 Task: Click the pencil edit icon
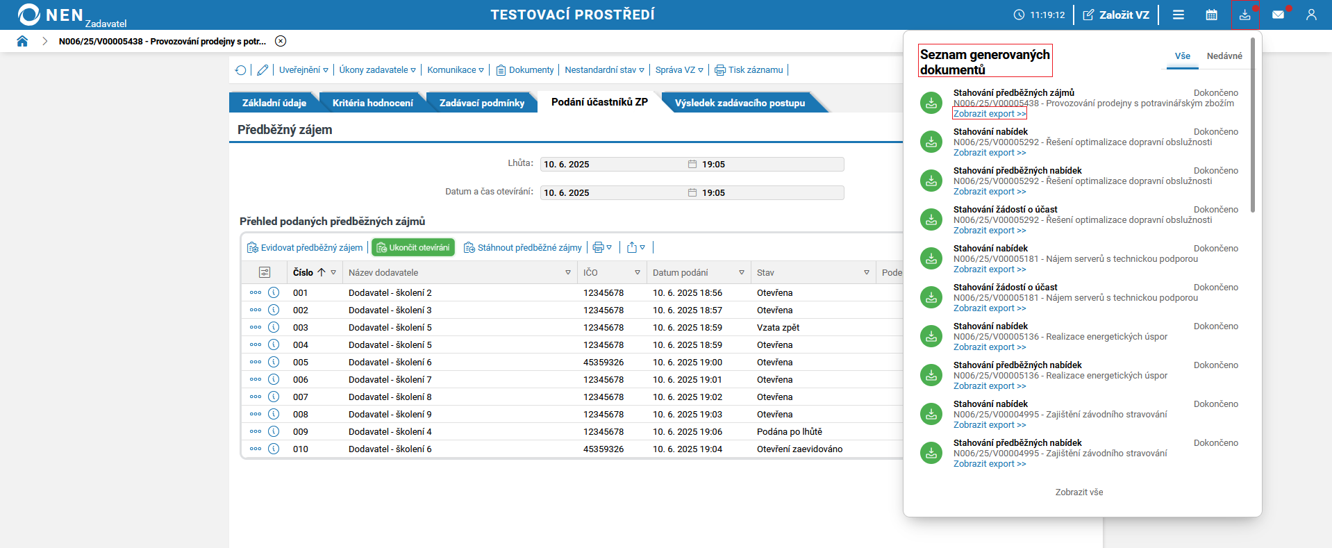[x=263, y=70]
